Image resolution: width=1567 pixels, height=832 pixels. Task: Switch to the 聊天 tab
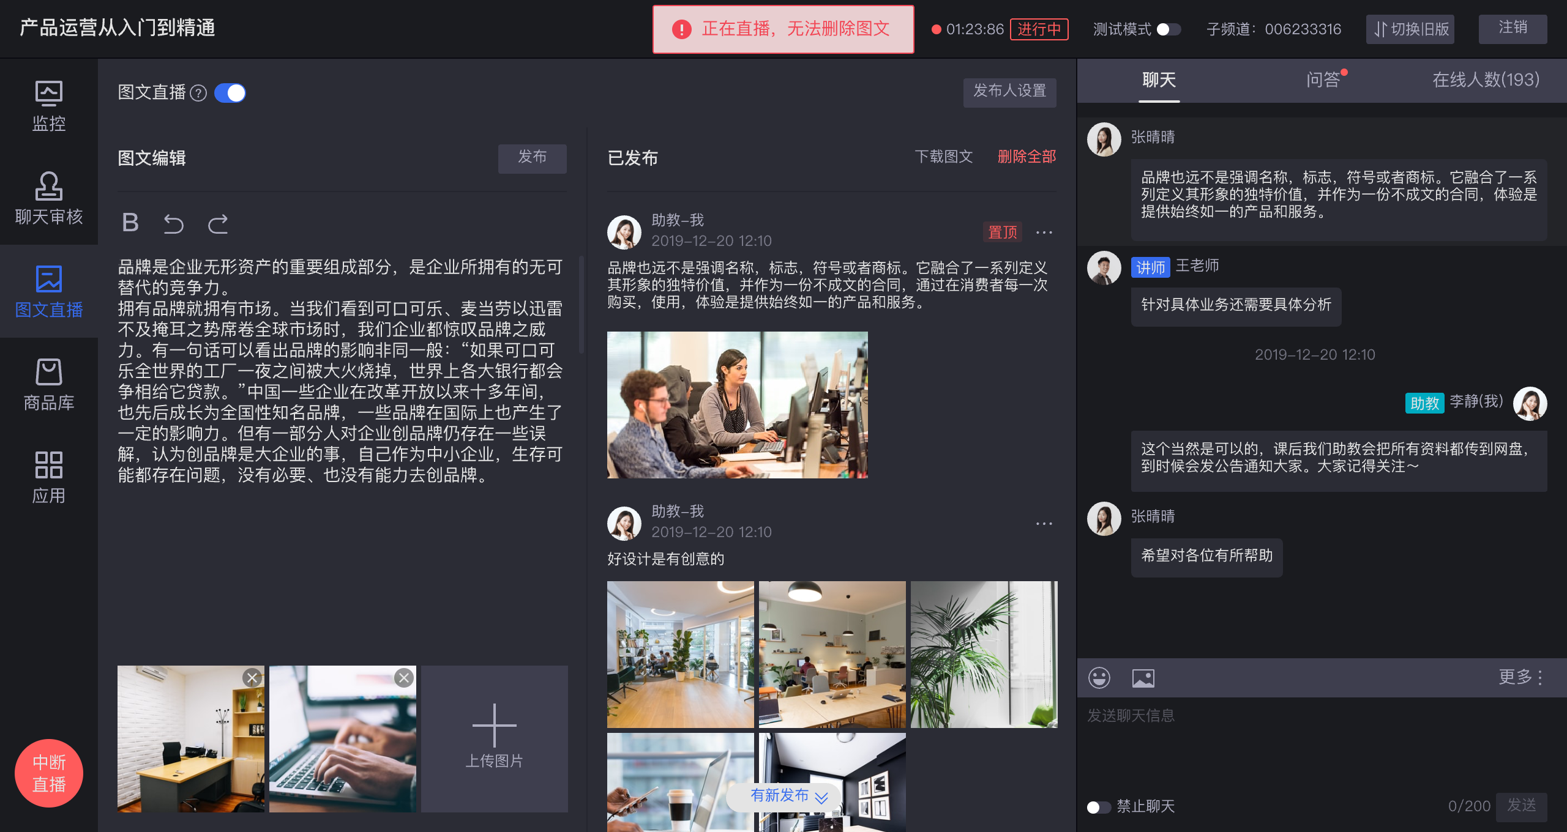coord(1159,80)
